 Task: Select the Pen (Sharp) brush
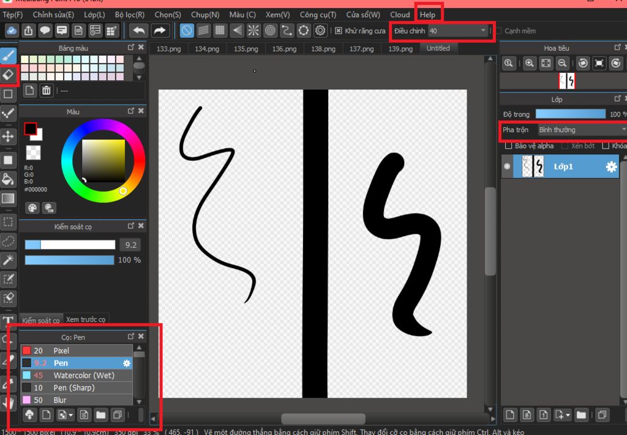coord(77,388)
